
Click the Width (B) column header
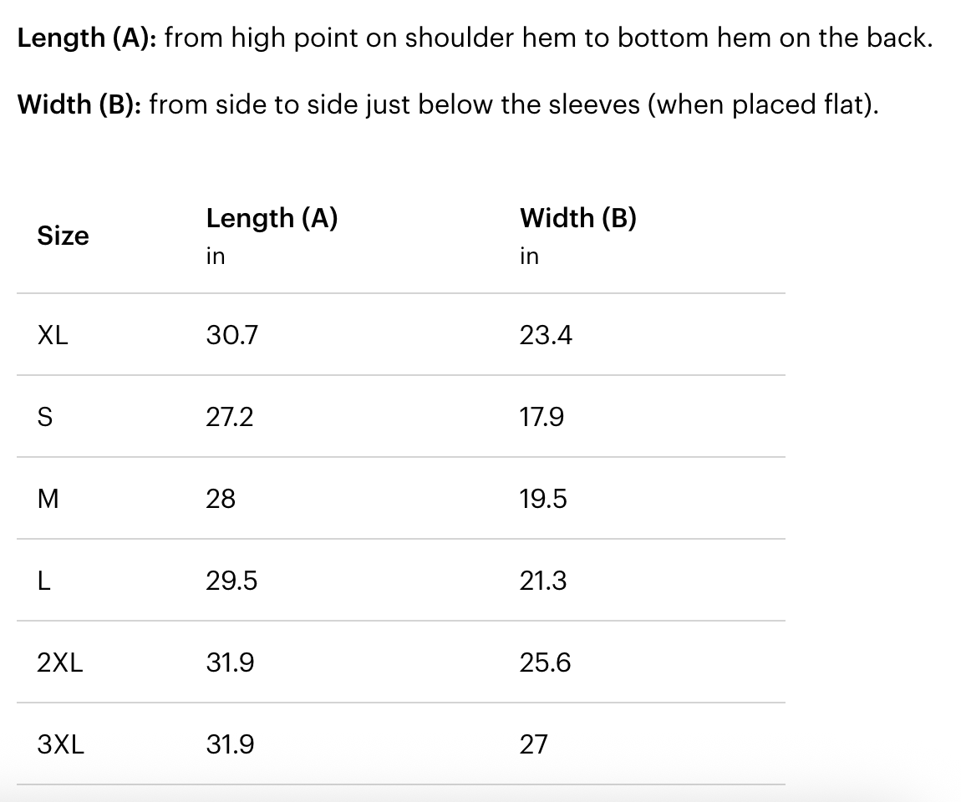(x=577, y=219)
